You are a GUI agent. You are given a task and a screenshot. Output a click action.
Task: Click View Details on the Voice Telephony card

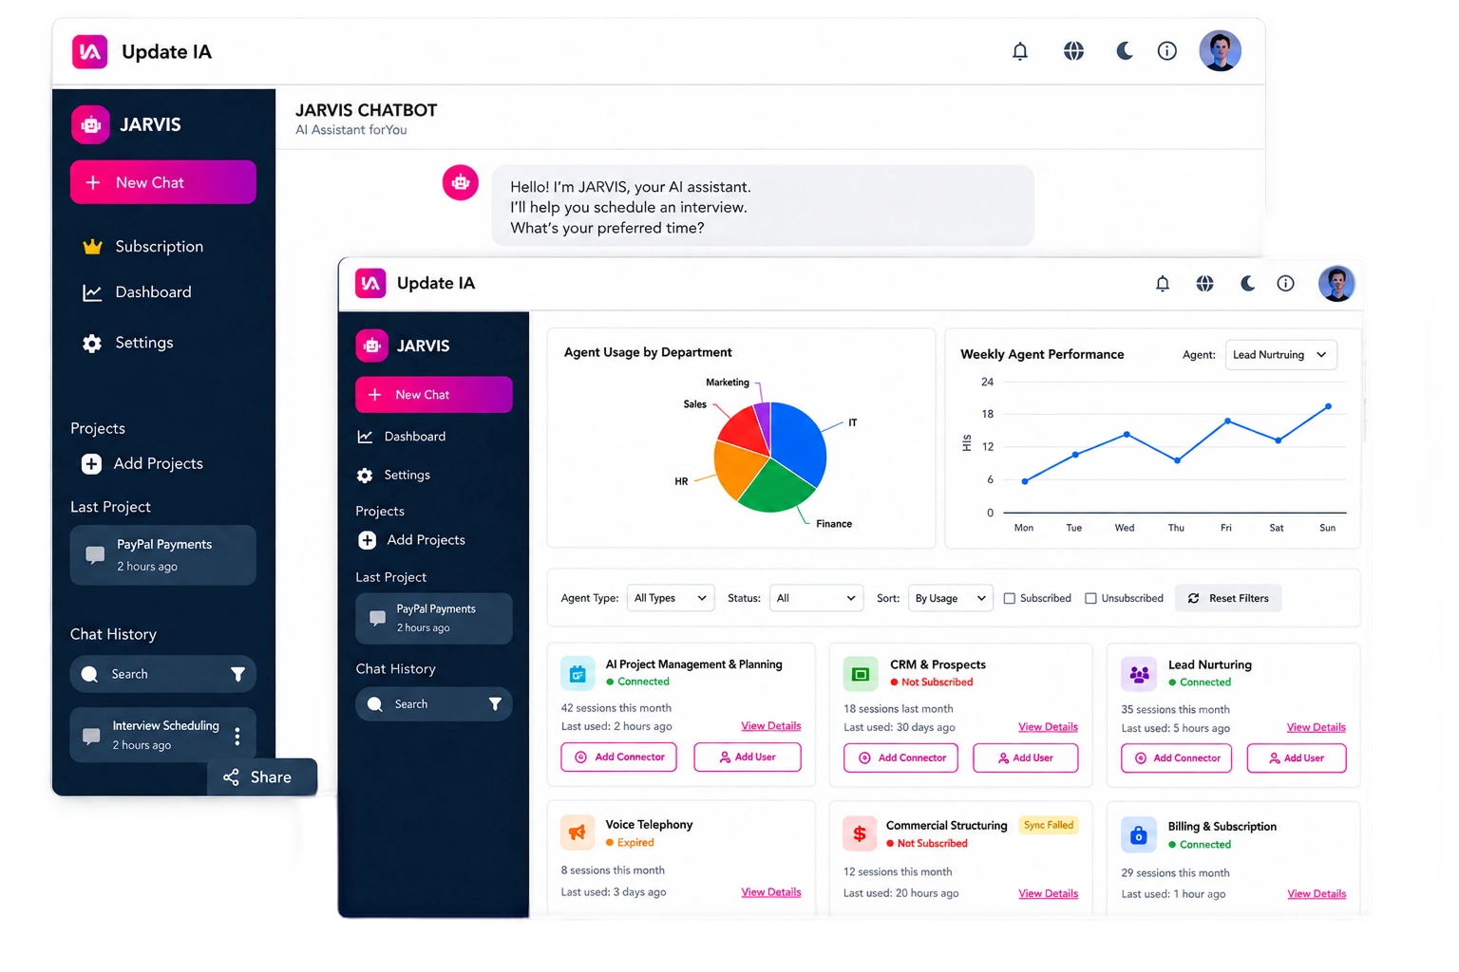(x=771, y=892)
